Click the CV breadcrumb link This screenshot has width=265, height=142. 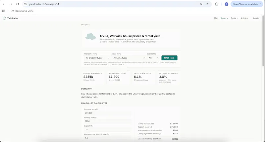point(82,25)
